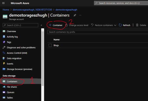Open File shares menu item

(x=12, y=87)
